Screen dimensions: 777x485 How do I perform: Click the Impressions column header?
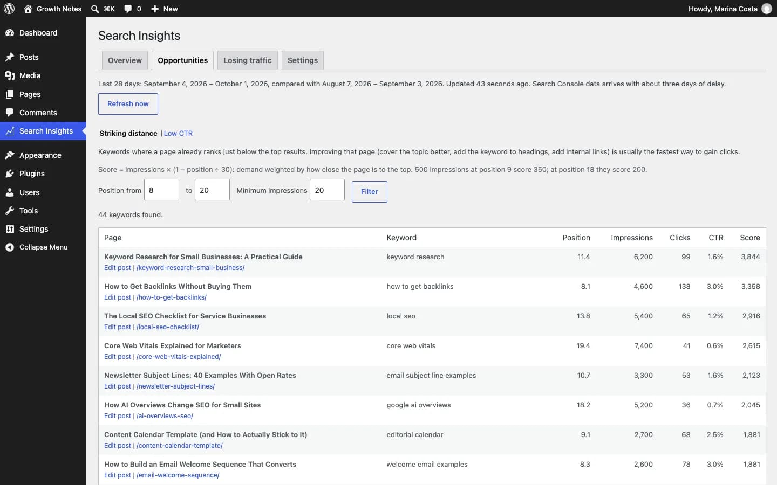632,238
